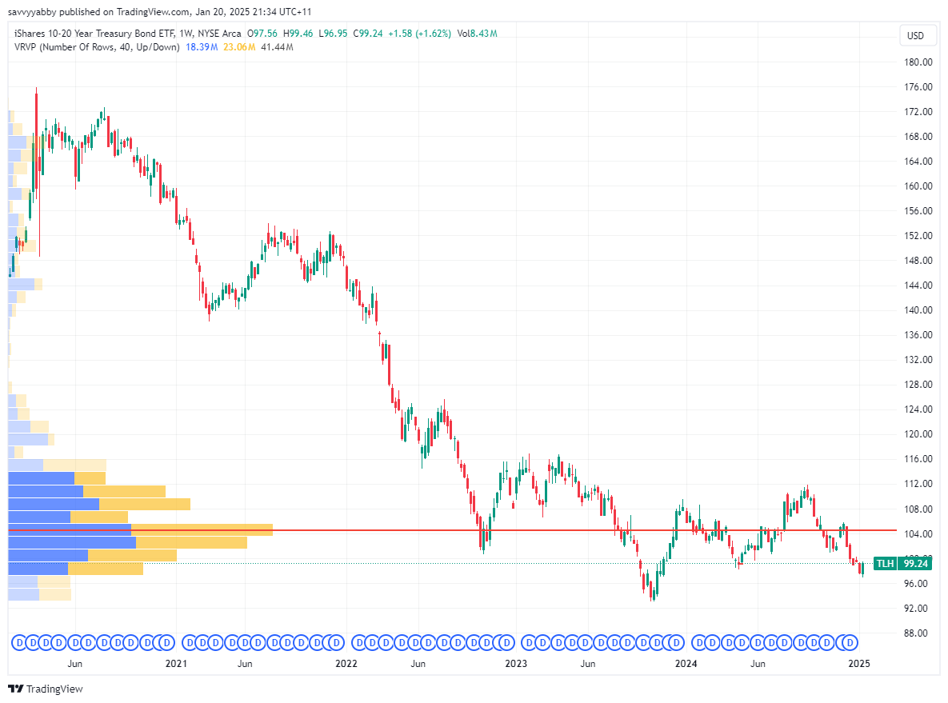Click the C99.24 close price value
This screenshot has height=703, width=948.
[x=368, y=34]
